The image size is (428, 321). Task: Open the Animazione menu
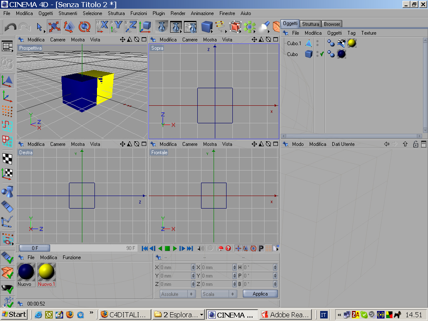202,13
